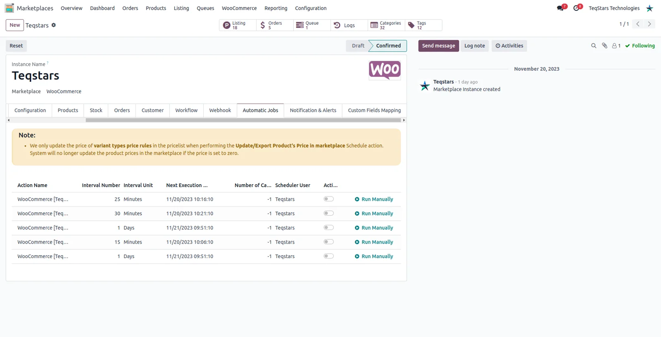The width and height of the screenshot is (661, 337).
Task: Switch to the Configuration tab
Action: coord(30,110)
